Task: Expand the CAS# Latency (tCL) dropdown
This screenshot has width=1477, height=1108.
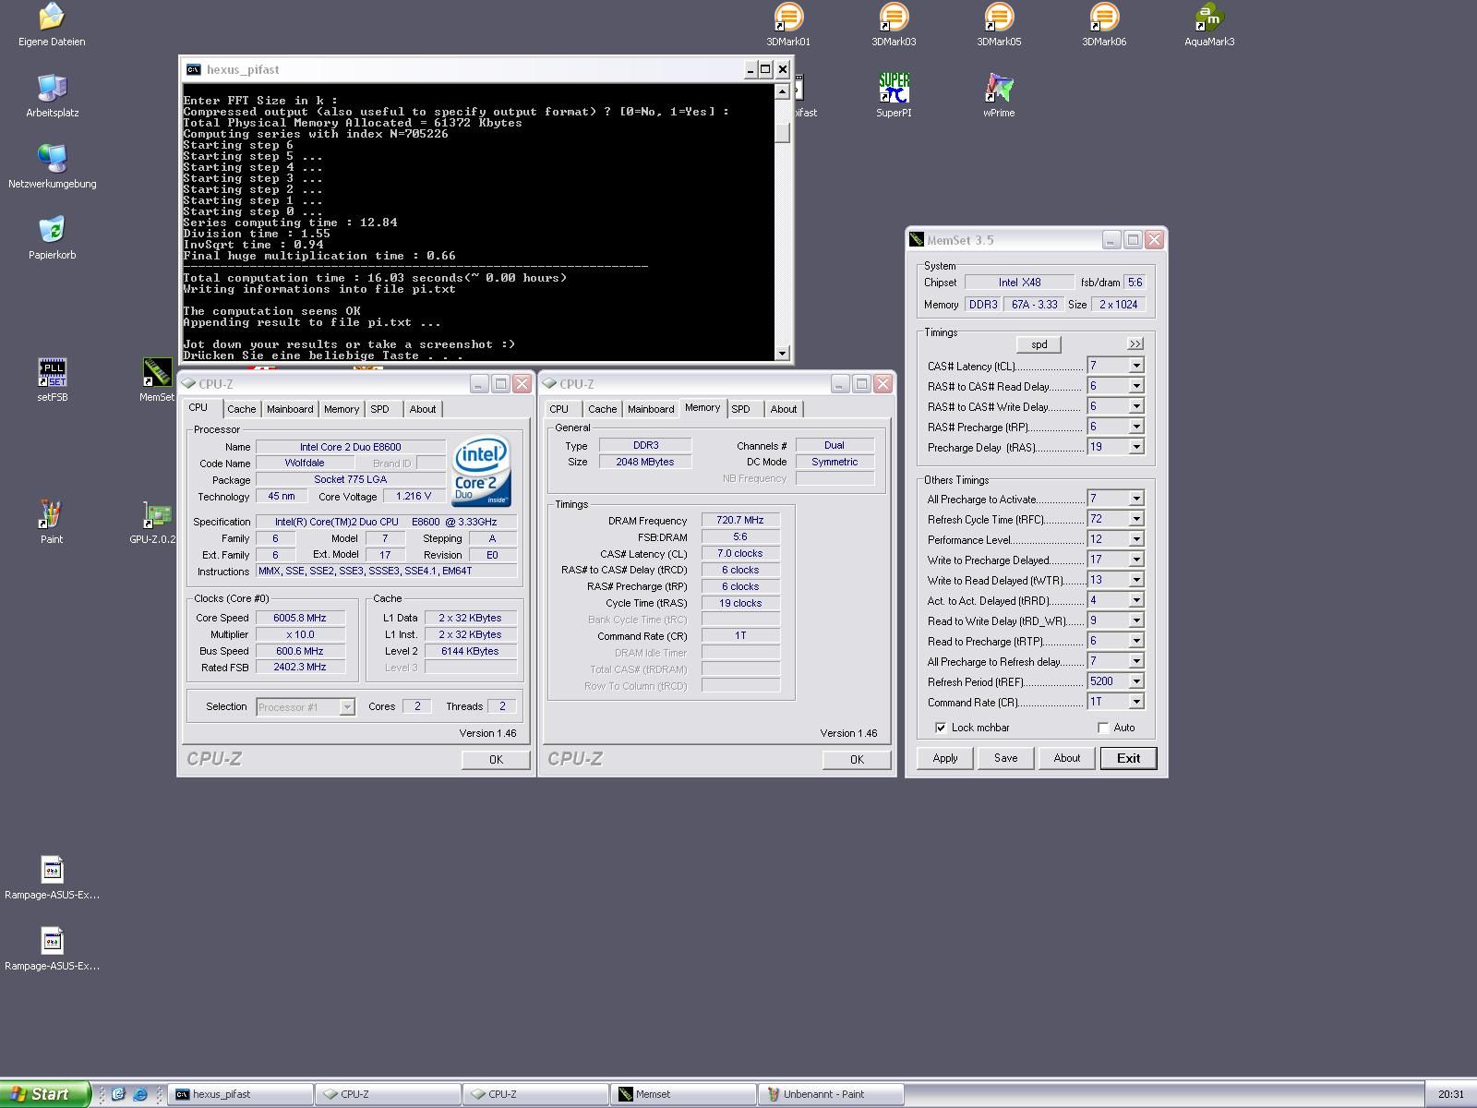Action: tap(1136, 366)
